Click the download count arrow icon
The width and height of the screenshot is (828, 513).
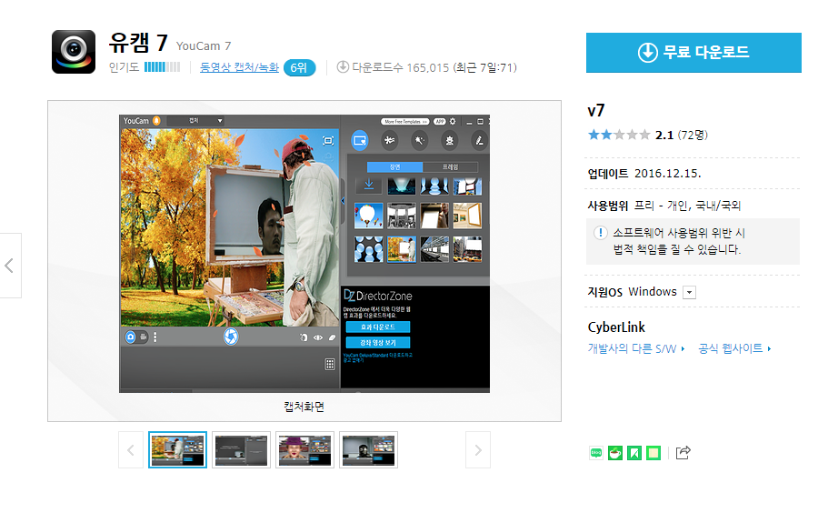pyautogui.click(x=343, y=67)
